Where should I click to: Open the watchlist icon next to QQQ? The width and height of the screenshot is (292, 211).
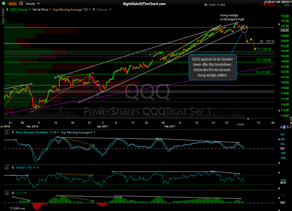tap(21, 3)
